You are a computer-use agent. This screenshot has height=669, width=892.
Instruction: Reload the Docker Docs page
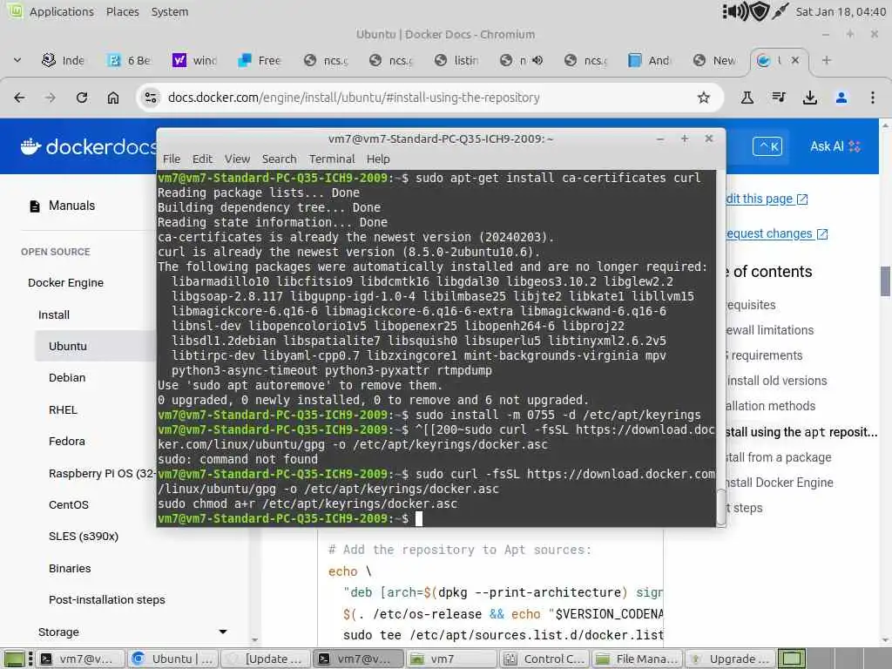[x=82, y=98]
